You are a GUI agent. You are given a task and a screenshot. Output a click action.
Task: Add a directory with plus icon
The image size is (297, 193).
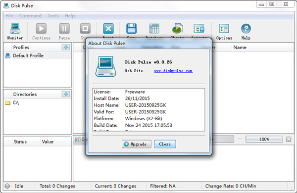click(x=66, y=94)
